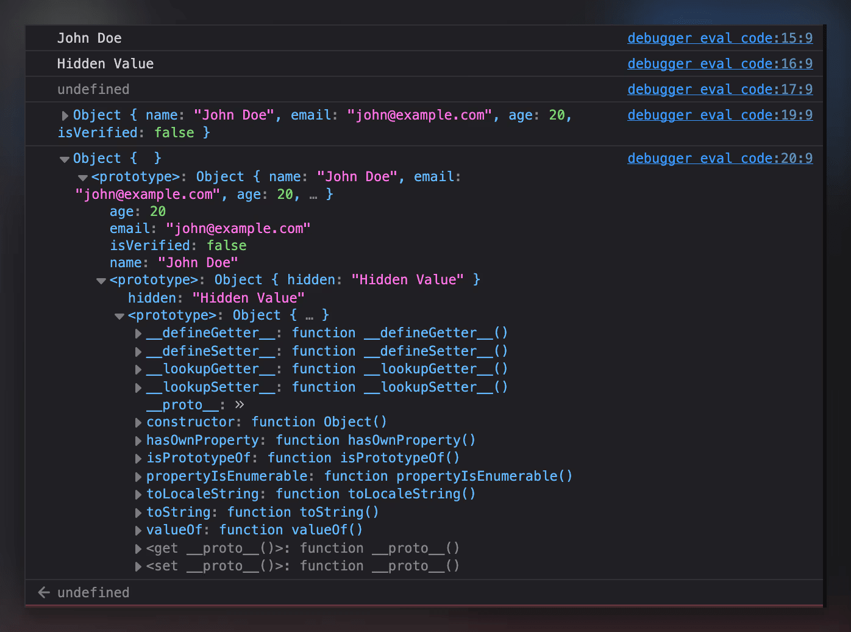Expand the __defineGetter__ function entry

click(x=138, y=333)
